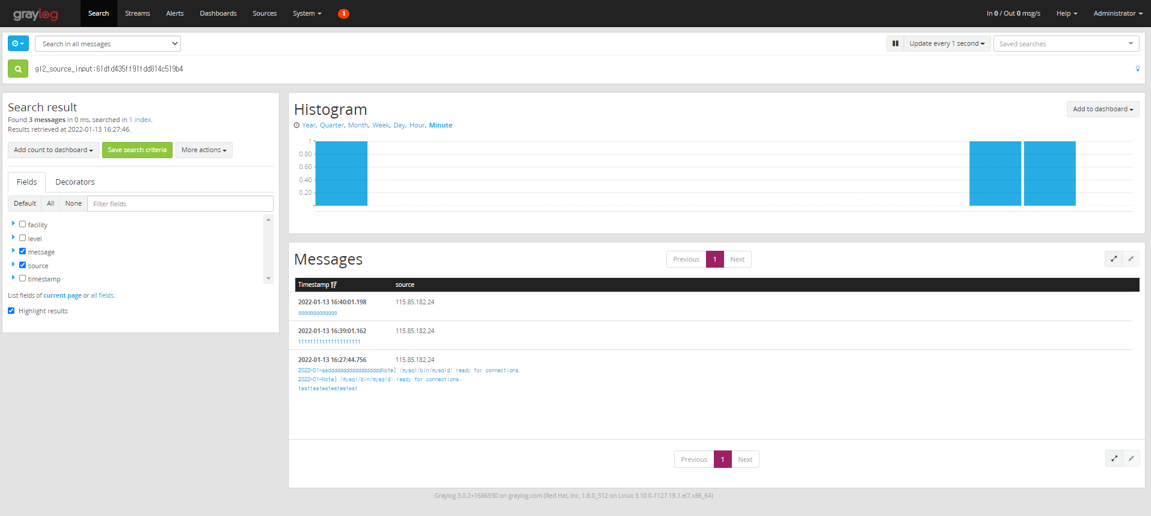This screenshot has height=516, width=1151.
Task: Go to the Sources page
Action: tap(265, 13)
